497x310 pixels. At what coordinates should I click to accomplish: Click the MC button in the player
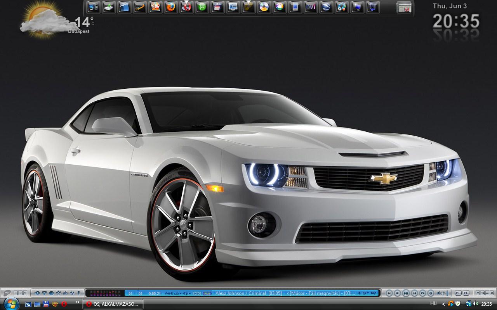(x=458, y=293)
